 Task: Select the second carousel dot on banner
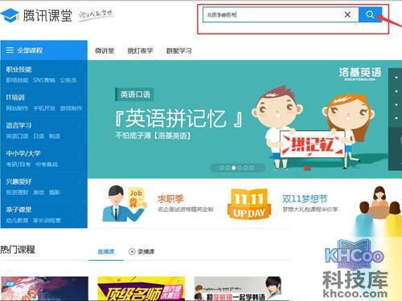pos(228,168)
